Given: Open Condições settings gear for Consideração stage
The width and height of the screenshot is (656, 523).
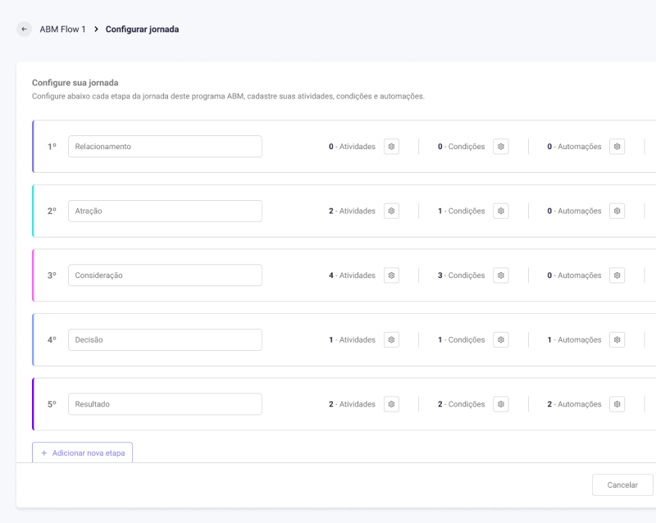Looking at the screenshot, I should (500, 275).
